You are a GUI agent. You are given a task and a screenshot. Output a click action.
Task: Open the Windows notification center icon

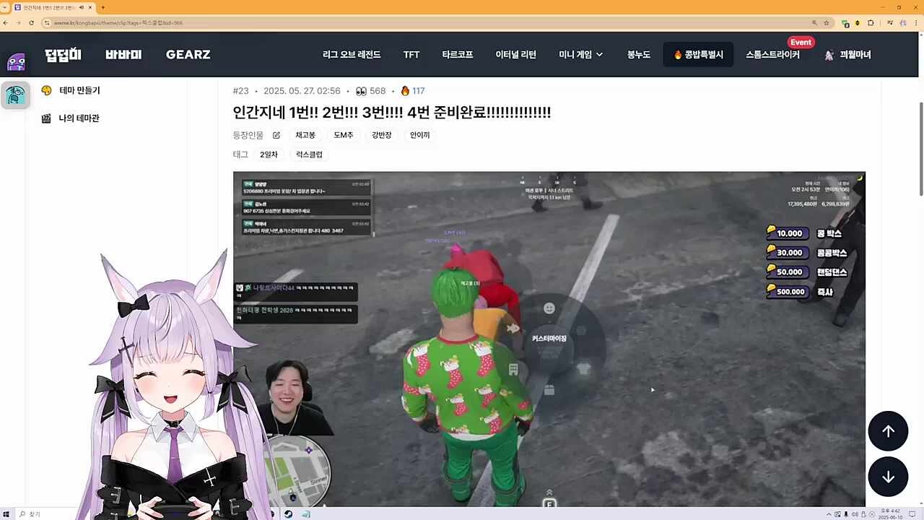[x=912, y=514]
